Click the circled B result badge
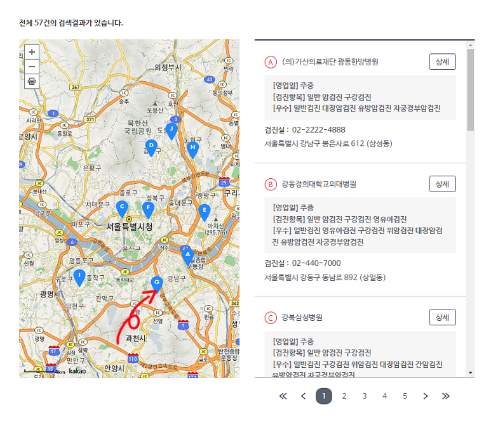Screen dimensions: 491x435 pyautogui.click(x=271, y=185)
